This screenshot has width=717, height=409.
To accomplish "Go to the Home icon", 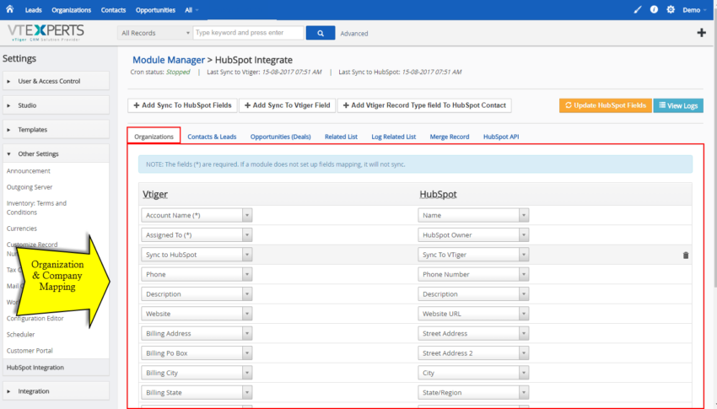I will click(x=9, y=9).
